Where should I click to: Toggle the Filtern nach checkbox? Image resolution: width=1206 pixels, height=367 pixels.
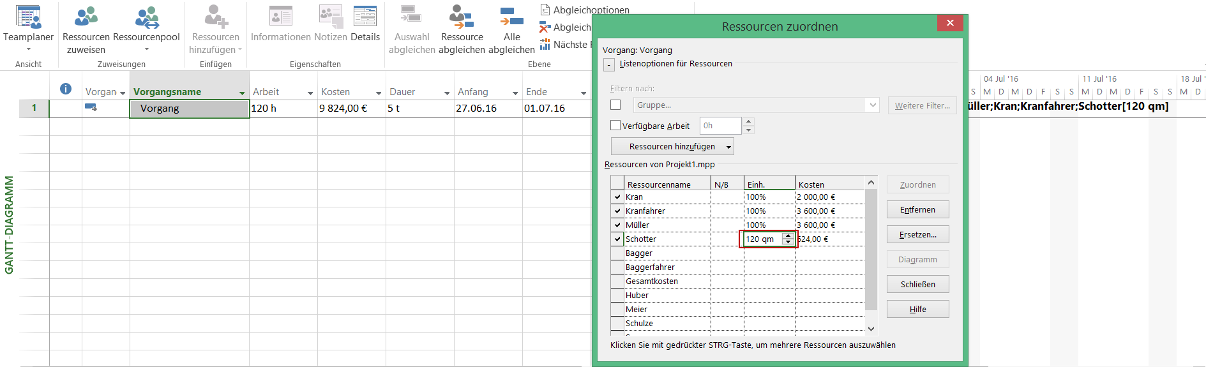pyautogui.click(x=615, y=105)
